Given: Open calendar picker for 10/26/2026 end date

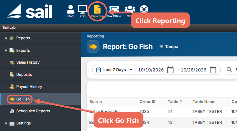Looking at the screenshot, I should pyautogui.click(x=213, y=70).
